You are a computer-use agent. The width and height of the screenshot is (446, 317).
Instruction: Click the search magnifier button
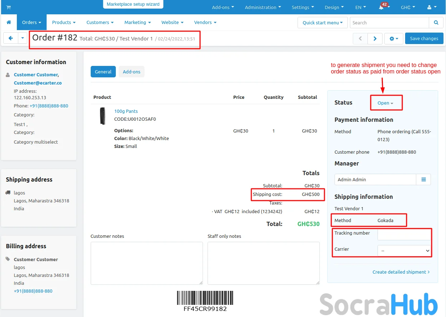tap(436, 23)
